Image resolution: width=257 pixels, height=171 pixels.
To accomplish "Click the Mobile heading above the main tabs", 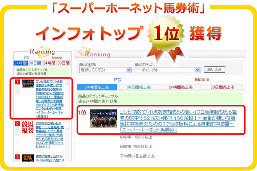I will pyautogui.click(x=202, y=80).
